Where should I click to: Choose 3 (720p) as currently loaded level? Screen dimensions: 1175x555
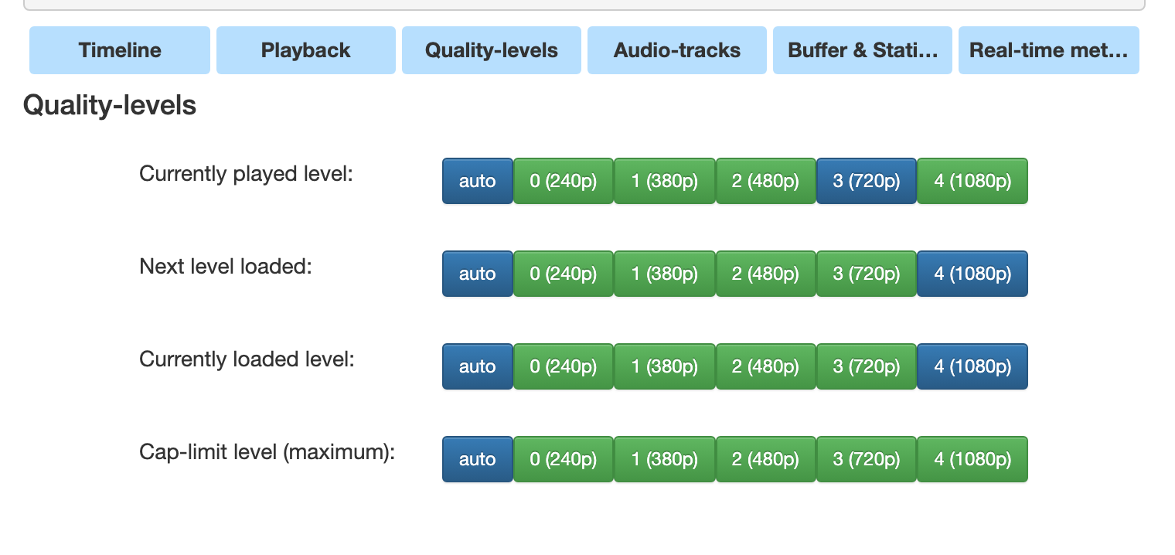pos(866,366)
